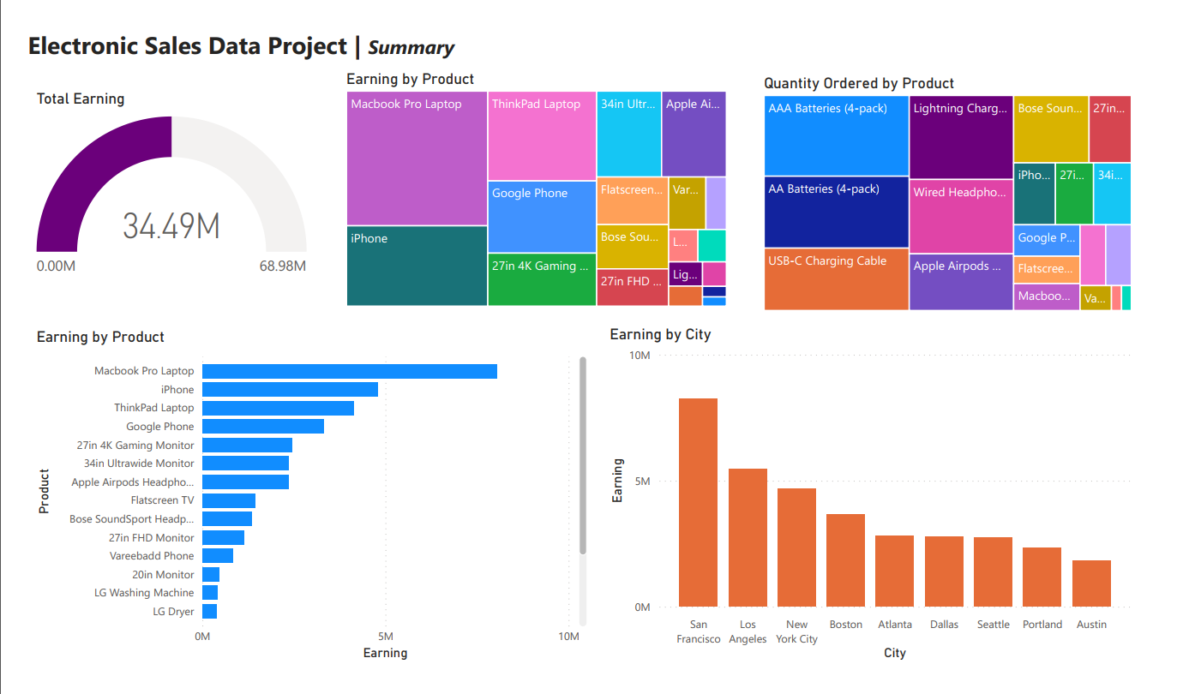Select the San Francisco city earning bar
Viewport: 1177px width, 694px height.
[x=698, y=503]
